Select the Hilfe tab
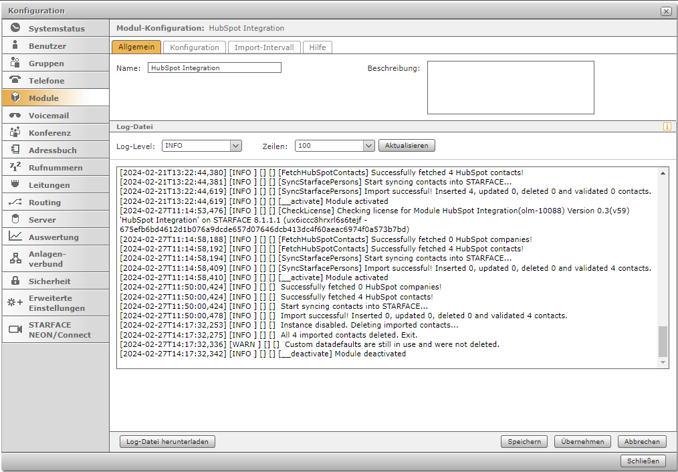Viewport: 678px width, 472px height. [317, 47]
